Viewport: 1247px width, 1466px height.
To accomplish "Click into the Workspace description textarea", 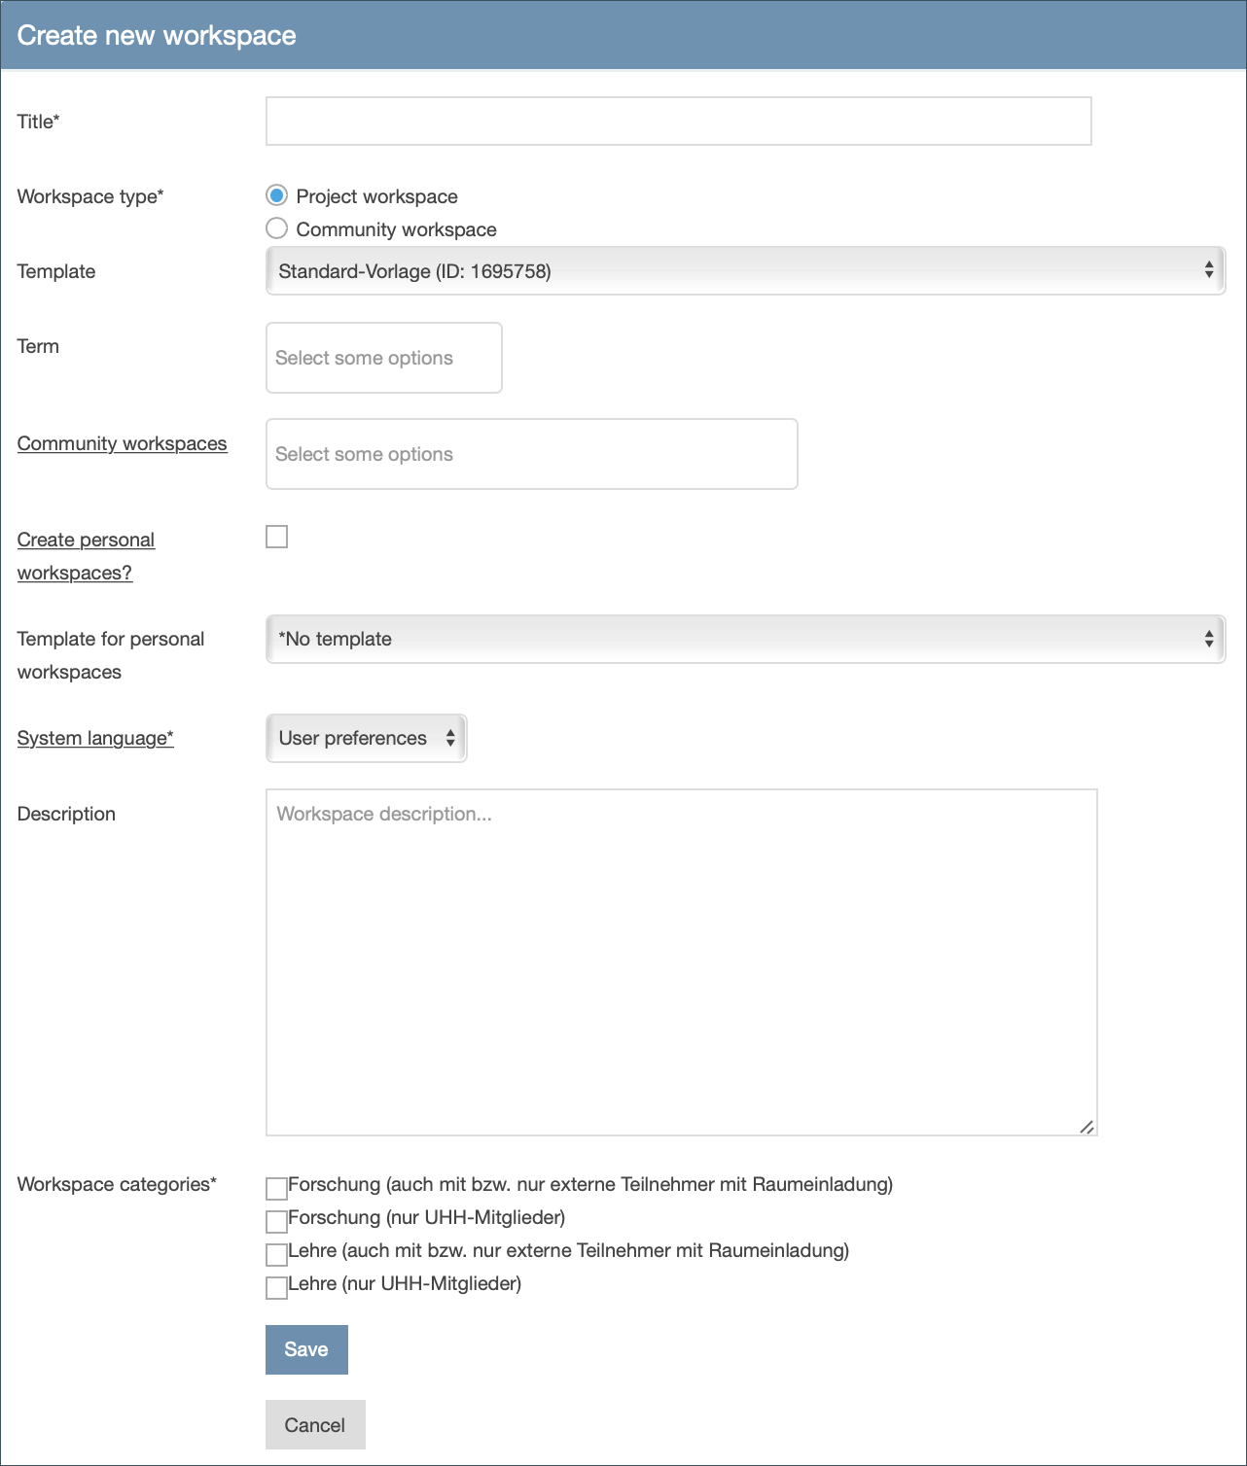I will pos(682,962).
